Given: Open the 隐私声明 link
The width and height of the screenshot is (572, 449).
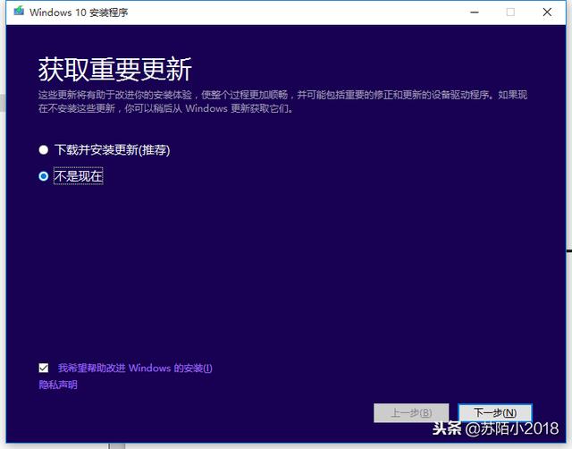Looking at the screenshot, I should tap(58, 385).
